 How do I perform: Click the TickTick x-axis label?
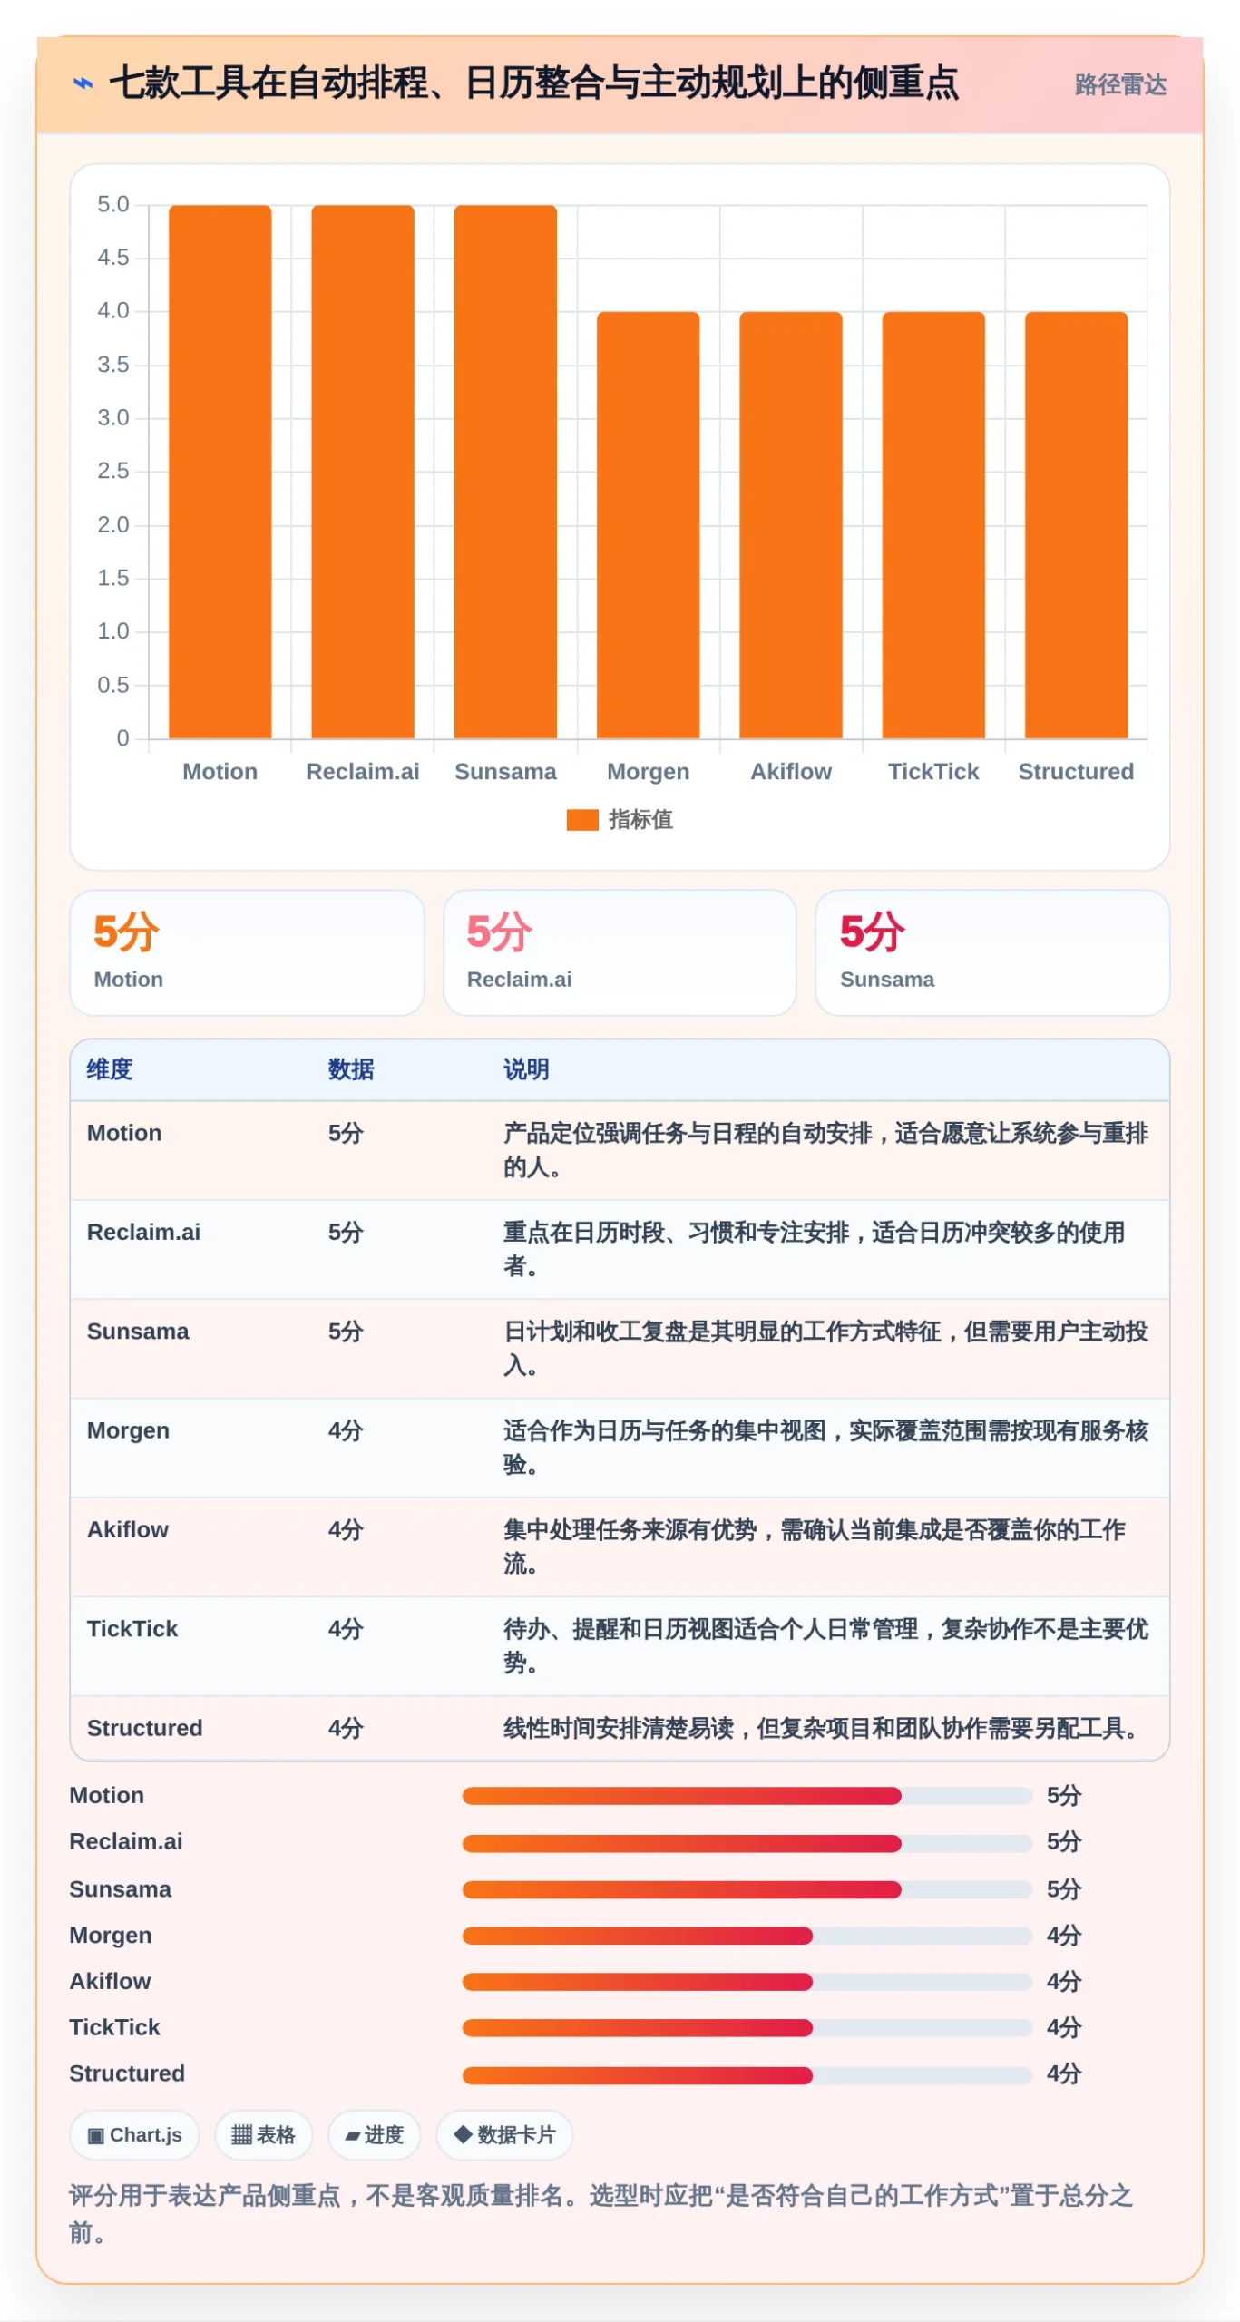[x=933, y=771]
